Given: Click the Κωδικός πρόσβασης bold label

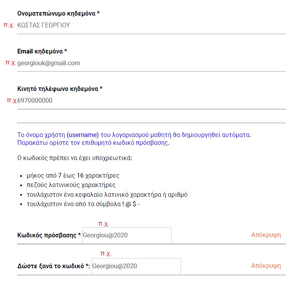Looking at the screenshot, I should pos(49,235).
